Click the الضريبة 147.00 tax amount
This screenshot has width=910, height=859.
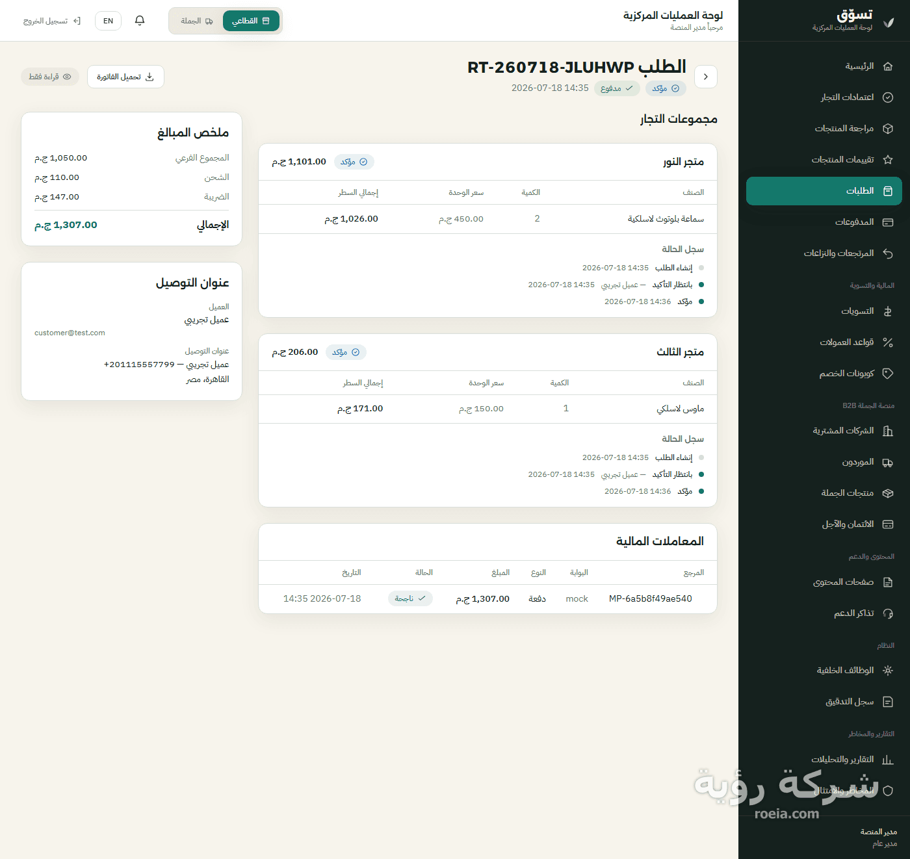click(57, 197)
